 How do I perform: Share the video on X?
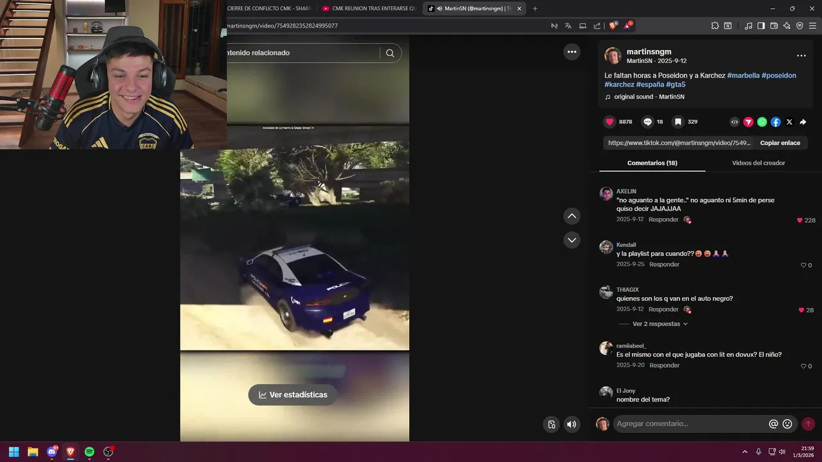(789, 122)
